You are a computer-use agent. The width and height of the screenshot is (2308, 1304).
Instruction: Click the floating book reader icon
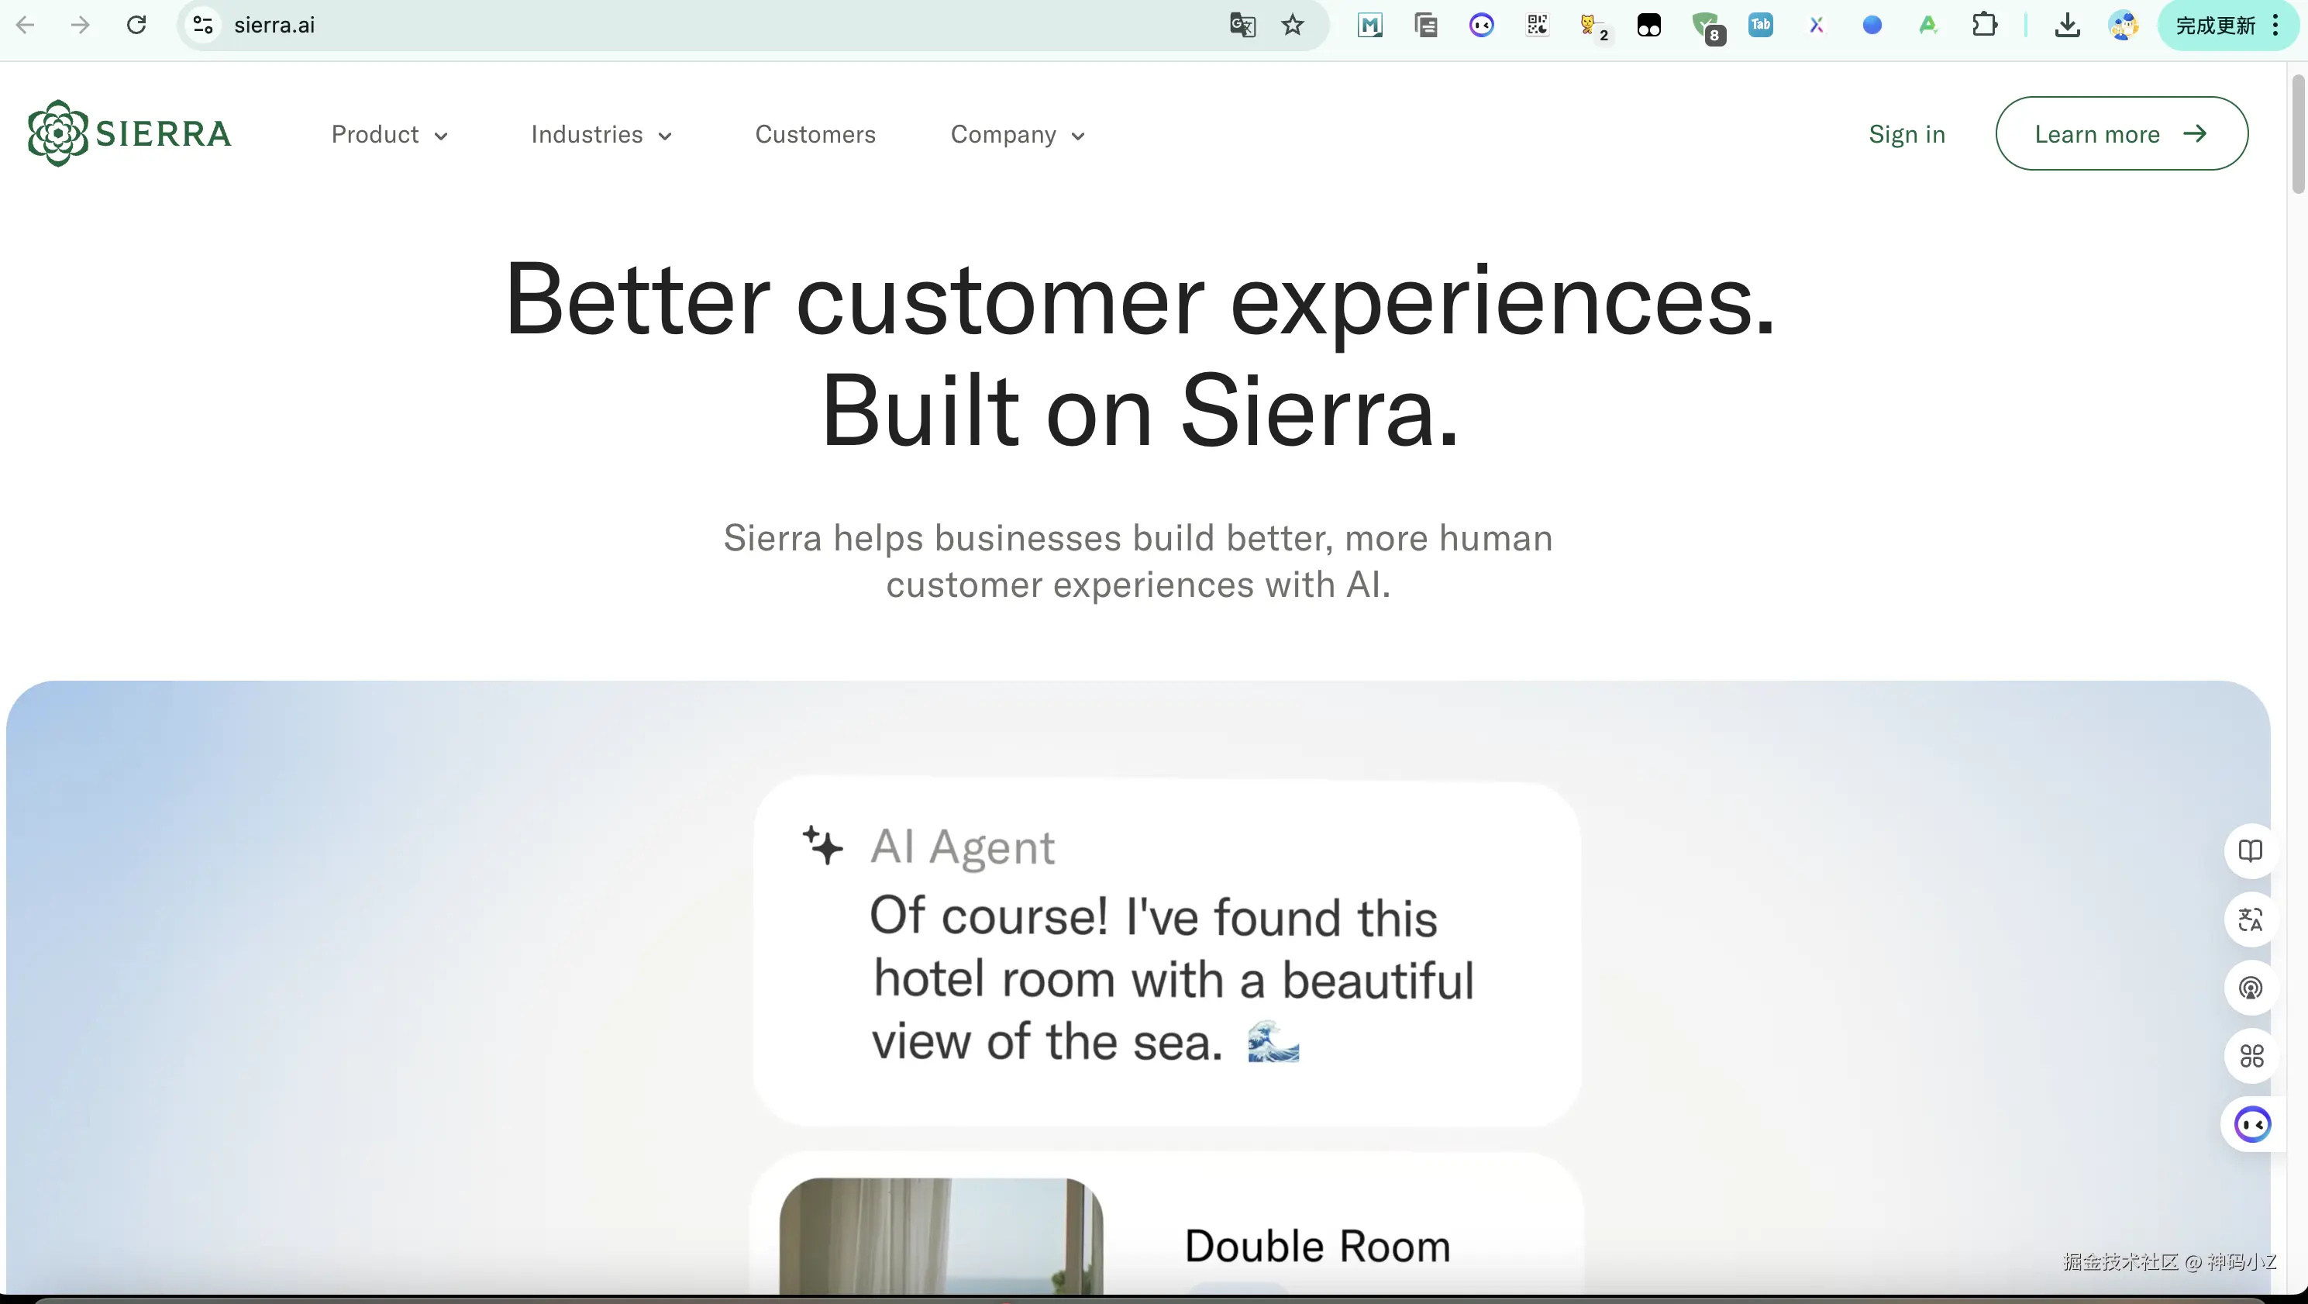(2250, 850)
